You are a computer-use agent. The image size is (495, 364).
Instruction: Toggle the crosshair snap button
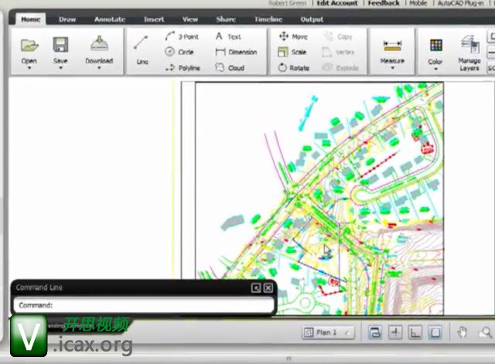[395, 332]
